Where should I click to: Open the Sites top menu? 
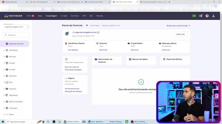coord(40,16)
